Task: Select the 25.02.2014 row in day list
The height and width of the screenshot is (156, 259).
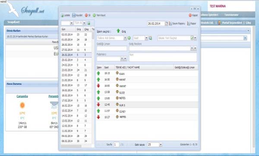Action: [x=76, y=60]
